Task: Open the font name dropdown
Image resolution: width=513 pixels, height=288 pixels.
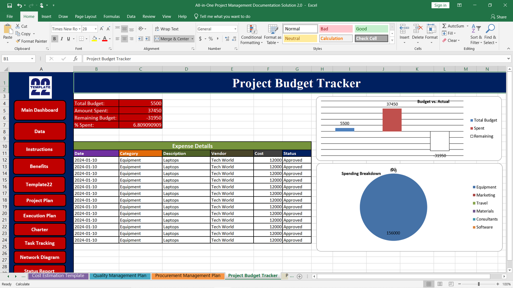Action: [x=80, y=29]
